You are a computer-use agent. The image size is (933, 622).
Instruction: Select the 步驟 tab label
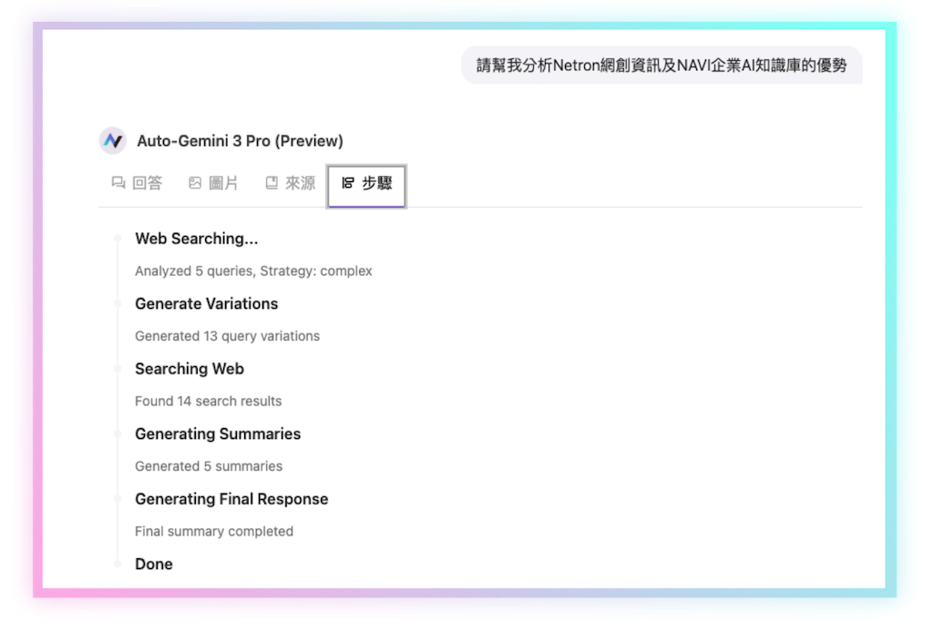376,183
